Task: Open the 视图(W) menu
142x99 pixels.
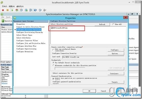Action: point(12,6)
